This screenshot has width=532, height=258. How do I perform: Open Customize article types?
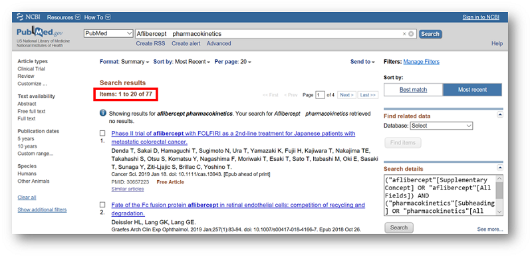tap(32, 84)
